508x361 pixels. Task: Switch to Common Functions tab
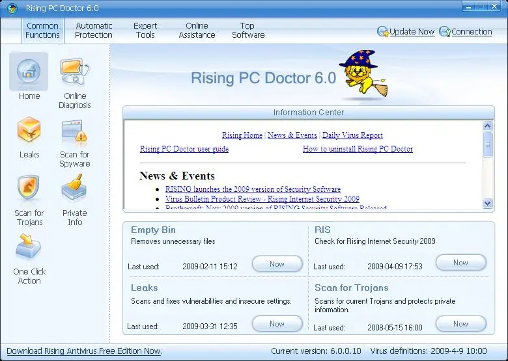coord(42,31)
